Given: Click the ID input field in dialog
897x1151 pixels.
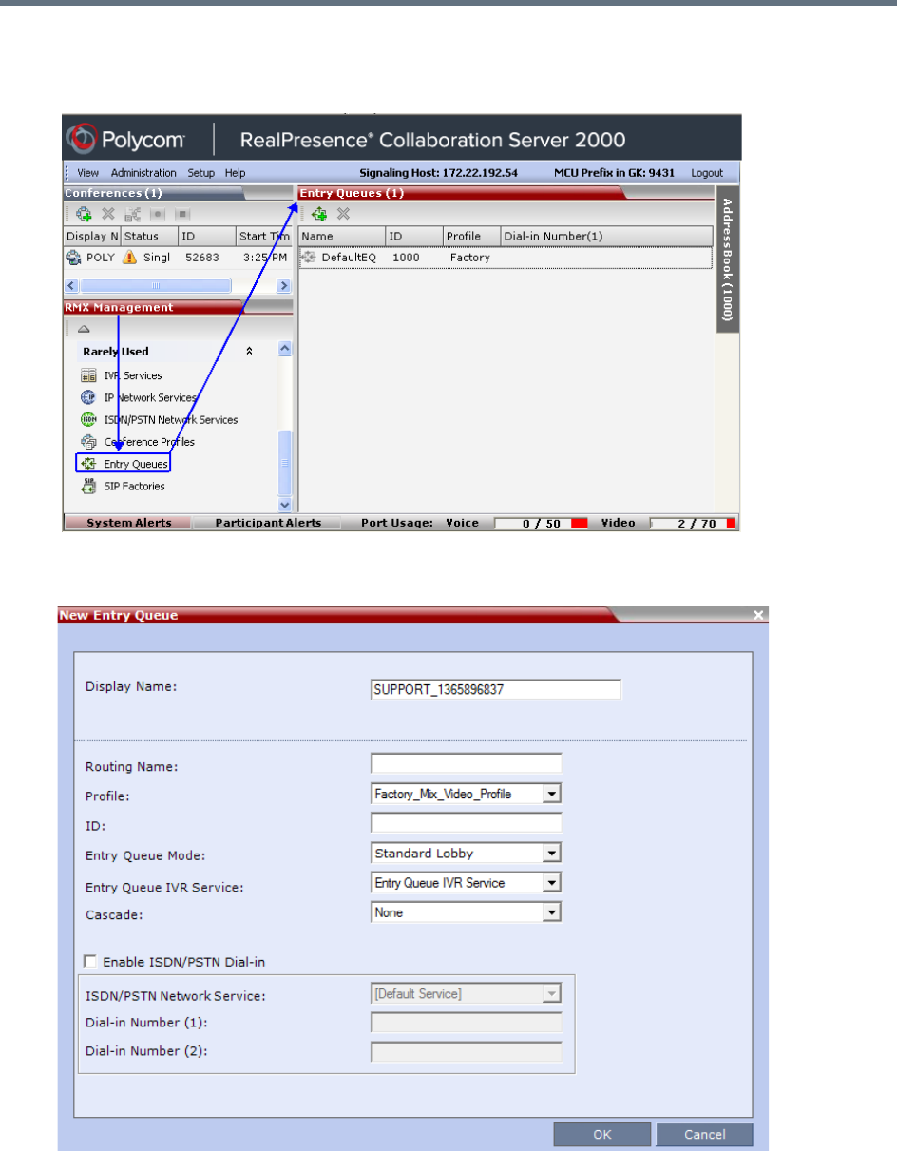Looking at the screenshot, I should click(467, 823).
